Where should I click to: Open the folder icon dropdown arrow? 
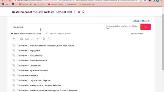[17, 39]
